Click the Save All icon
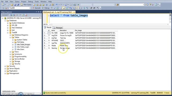This screenshot has width=172, height=96. coord(18,5)
